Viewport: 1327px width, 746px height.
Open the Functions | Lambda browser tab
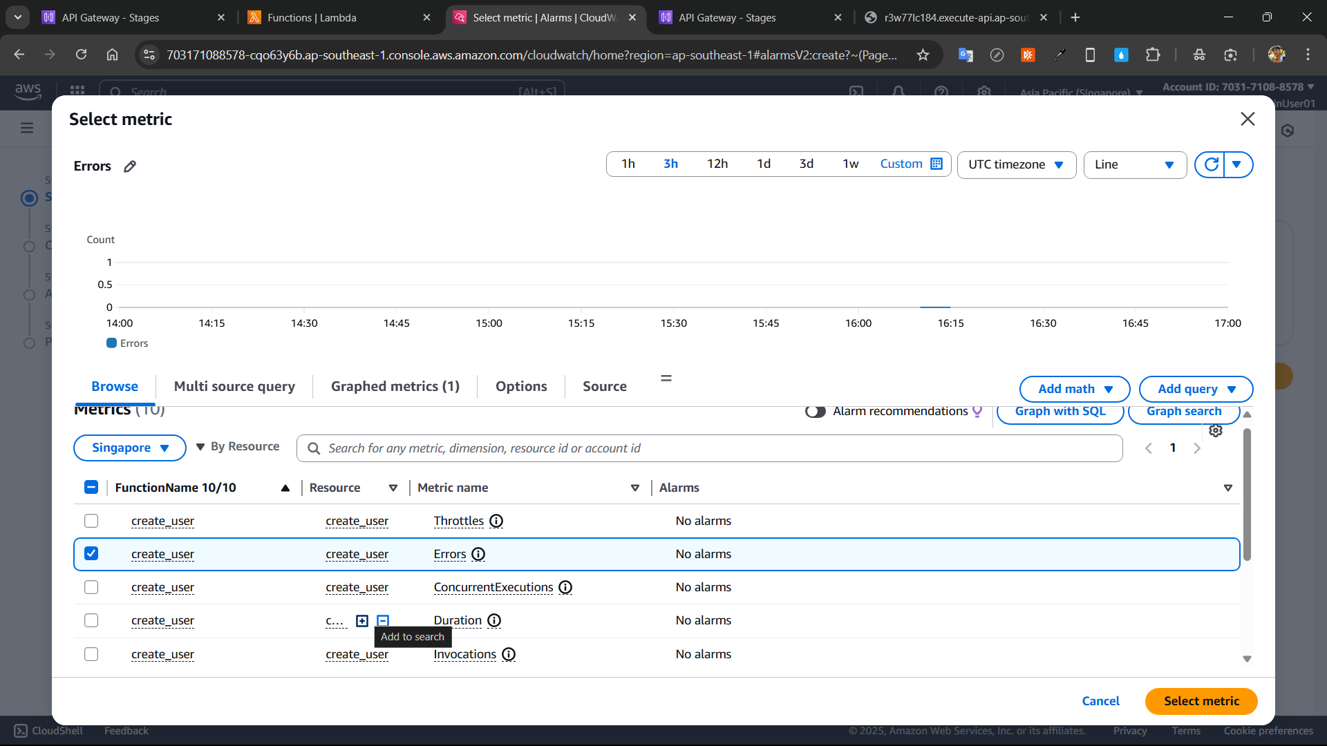(339, 17)
